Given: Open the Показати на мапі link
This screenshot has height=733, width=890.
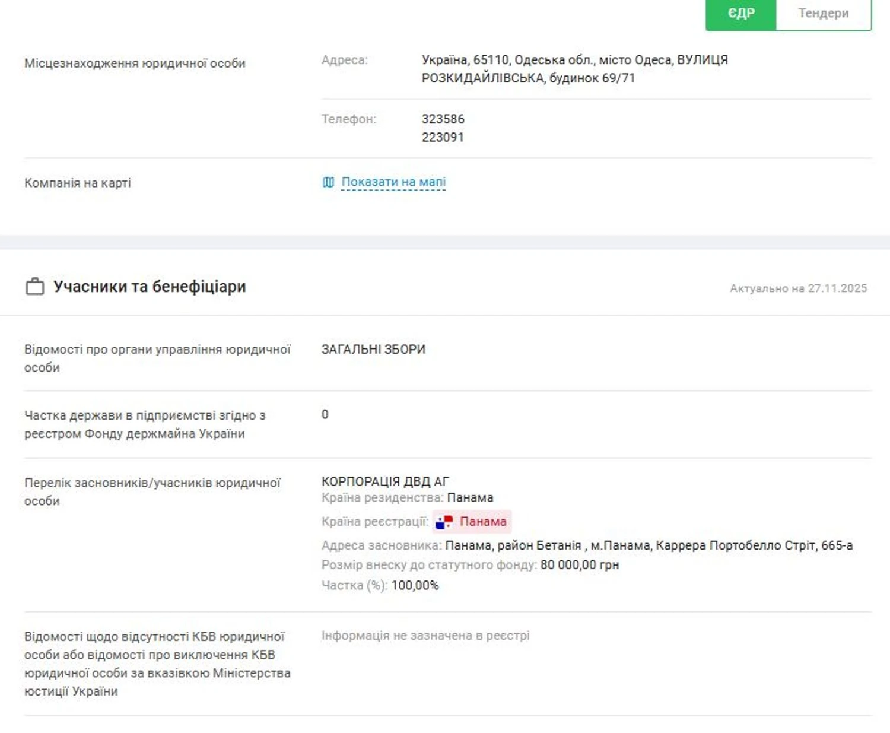Looking at the screenshot, I should 393,182.
